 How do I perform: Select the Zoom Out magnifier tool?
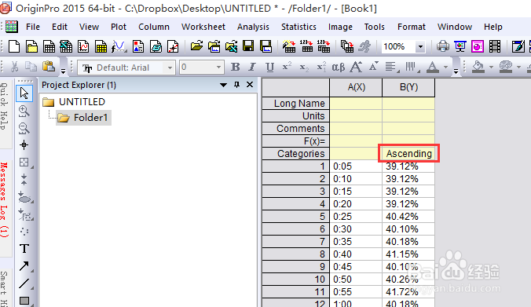[x=24, y=128]
